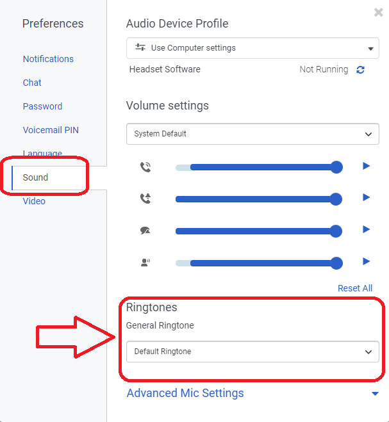Play the chat volume test sound
Screen dimensions: 389x422
tap(367, 229)
